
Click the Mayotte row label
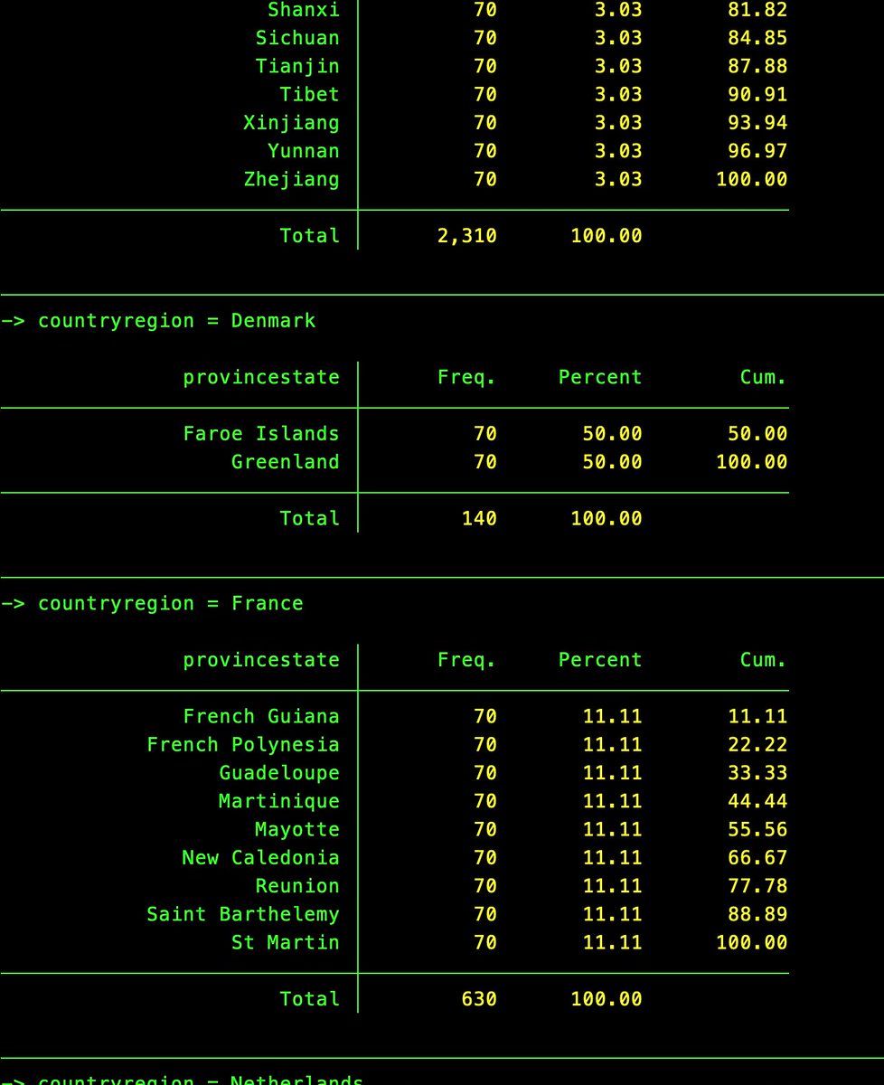point(297,829)
